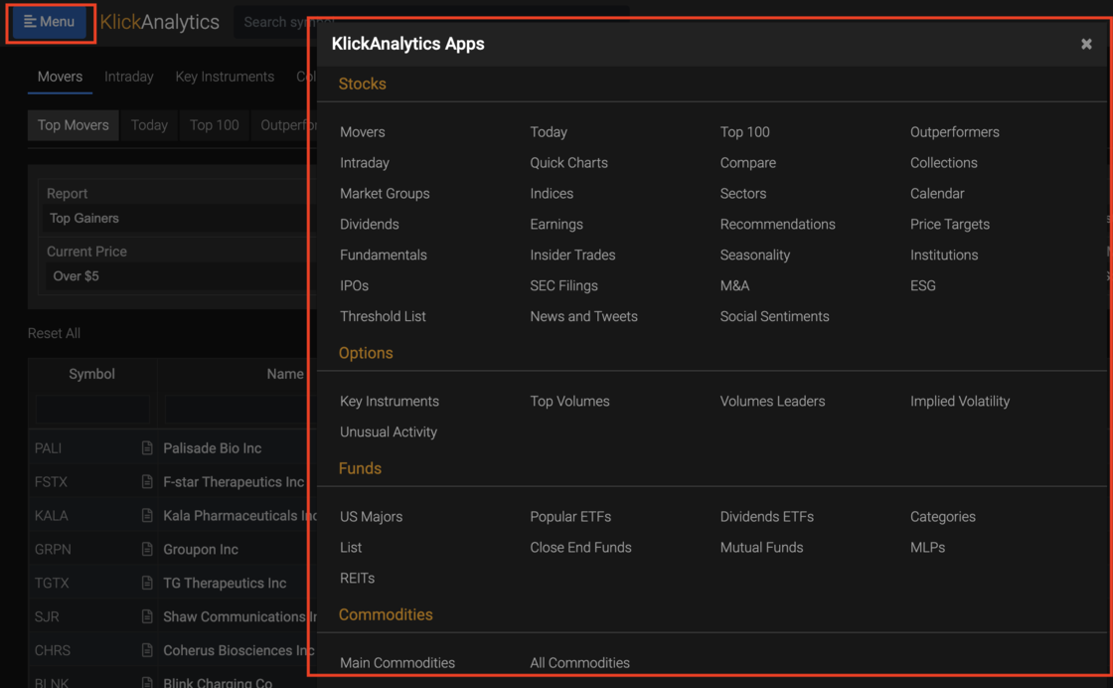Open Social Sentiments app
Viewport: 1113px width, 688px height.
[x=774, y=317]
